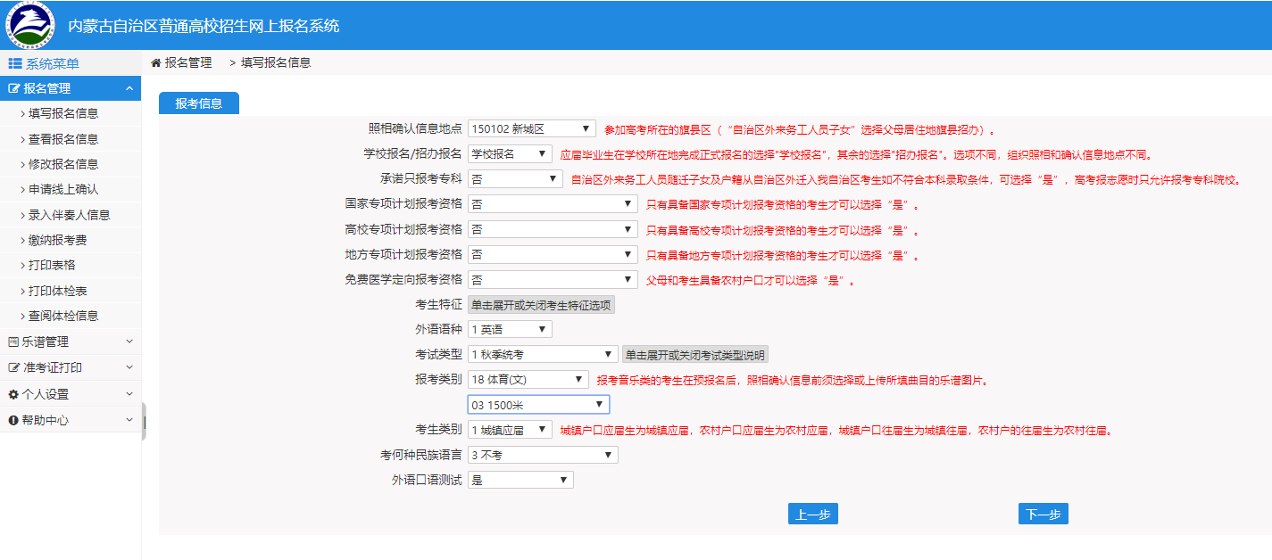The width and height of the screenshot is (1272, 560).
Task: Click the icon beside 乐谱管理
Action: 13,342
